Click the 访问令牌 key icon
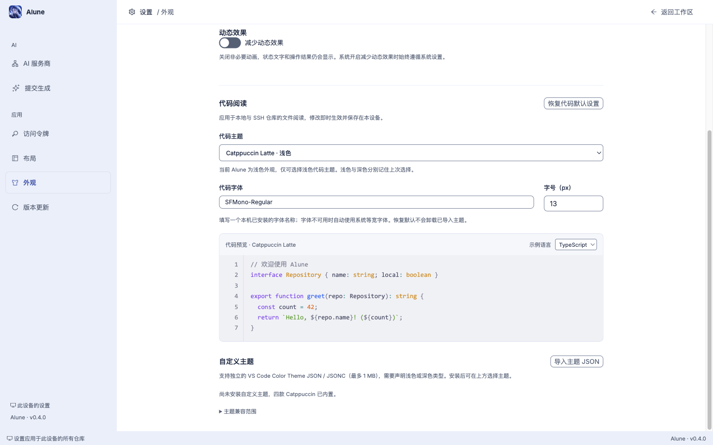This screenshot has height=445, width=713. (x=15, y=133)
